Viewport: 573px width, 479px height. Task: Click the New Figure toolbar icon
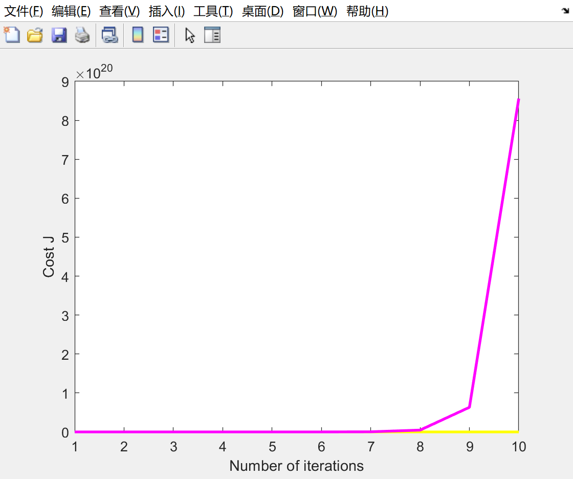(x=12, y=35)
